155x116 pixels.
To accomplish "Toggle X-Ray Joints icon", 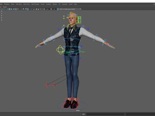I will (41, 9).
